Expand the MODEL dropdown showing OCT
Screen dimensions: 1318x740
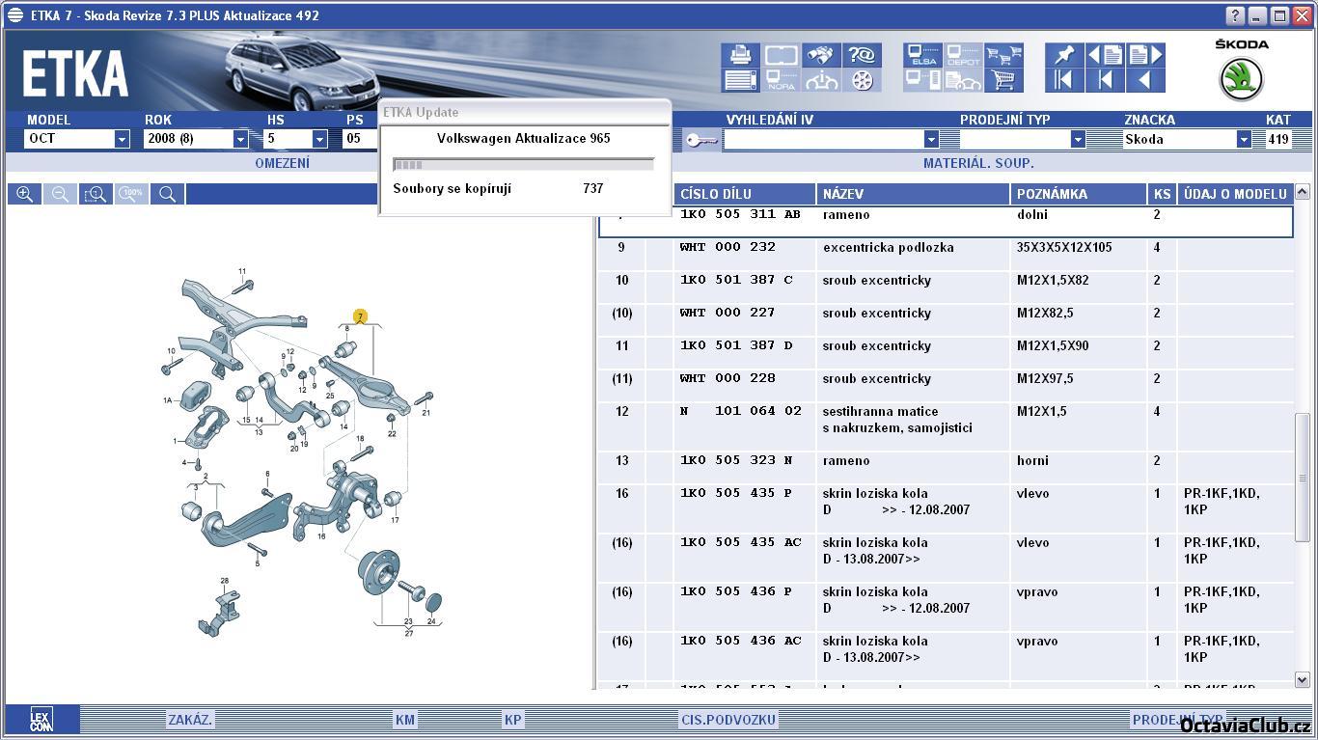(x=122, y=139)
